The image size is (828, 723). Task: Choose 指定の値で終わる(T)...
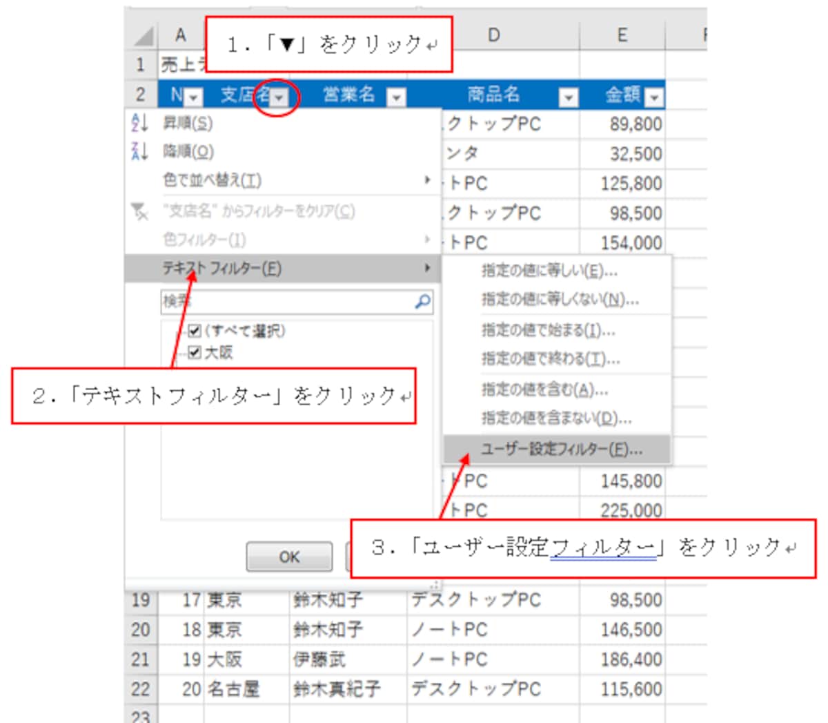point(557,359)
